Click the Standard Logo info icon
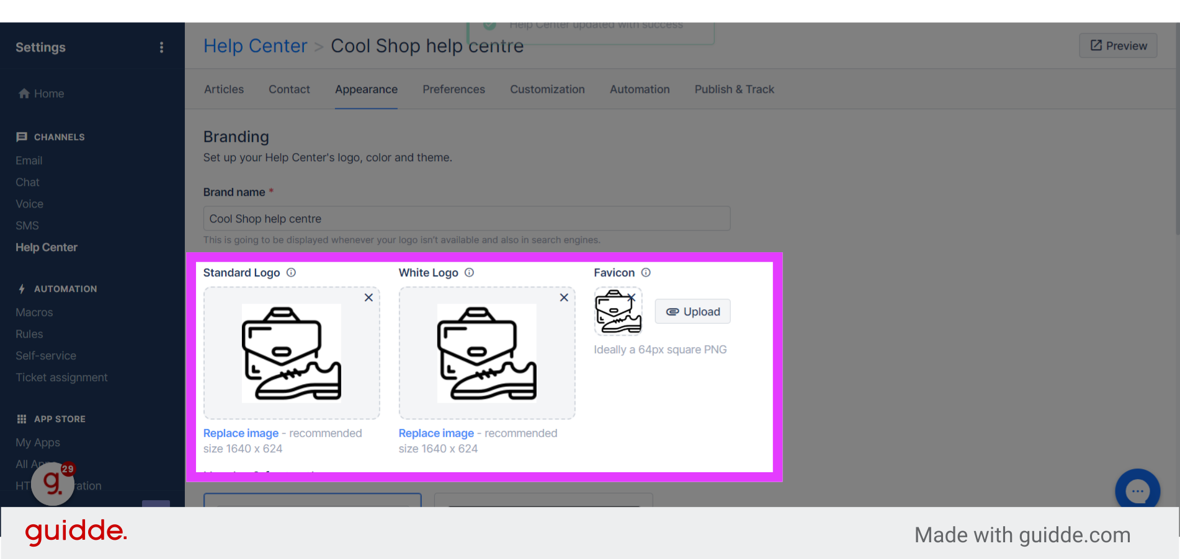The height and width of the screenshot is (559, 1180). click(x=291, y=273)
